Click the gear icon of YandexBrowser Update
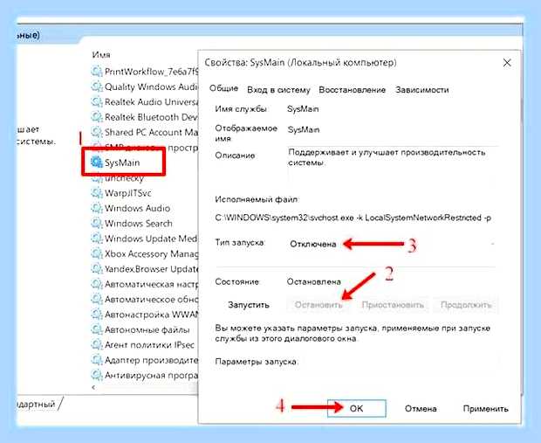The image size is (541, 443). [97, 269]
